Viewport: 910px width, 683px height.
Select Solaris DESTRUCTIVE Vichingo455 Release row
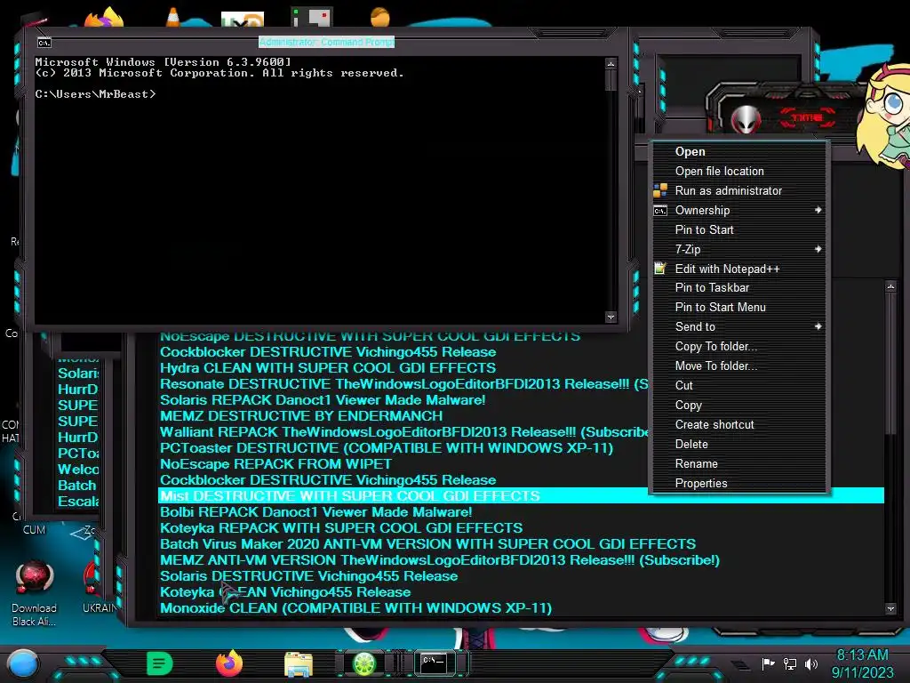click(308, 576)
